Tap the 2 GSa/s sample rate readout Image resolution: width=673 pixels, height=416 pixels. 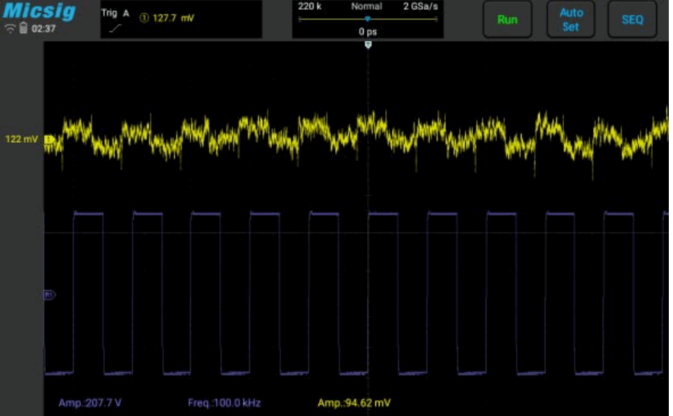pos(420,6)
